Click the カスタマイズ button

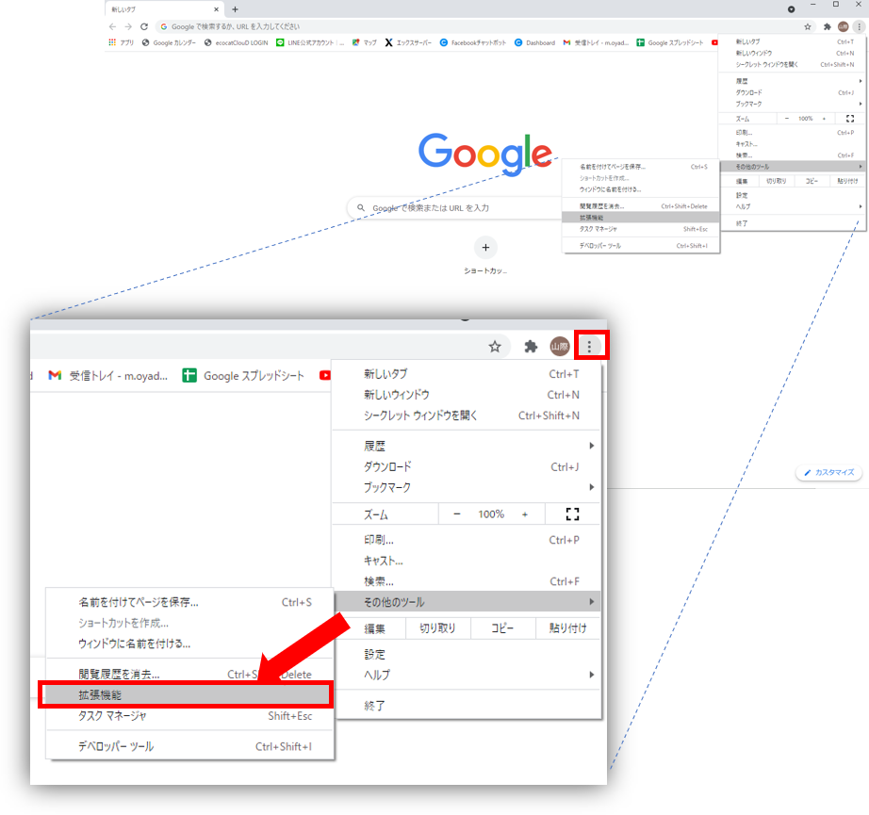tap(829, 473)
